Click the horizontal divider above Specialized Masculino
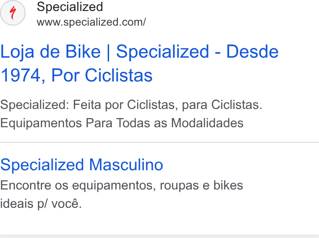The image size is (319, 238). tap(159, 142)
